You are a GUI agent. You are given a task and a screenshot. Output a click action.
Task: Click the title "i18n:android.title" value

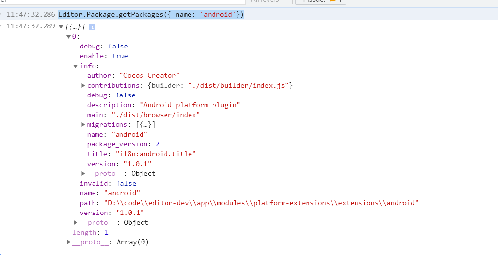156,154
